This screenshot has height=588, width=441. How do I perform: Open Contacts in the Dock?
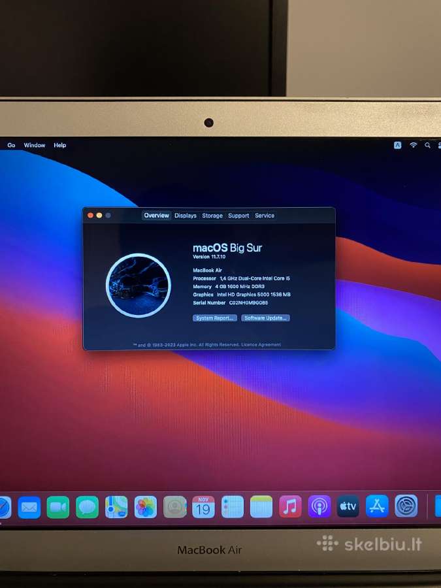[x=174, y=507]
